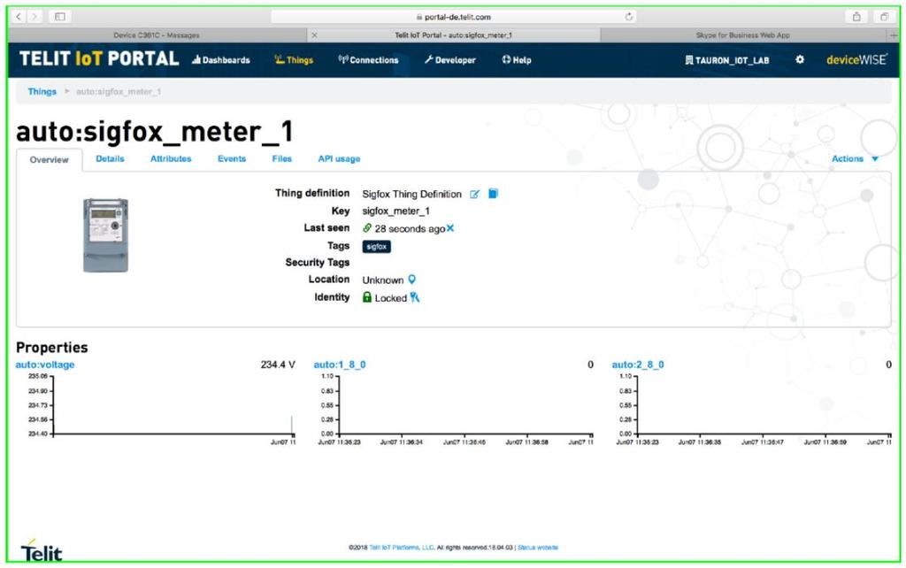Show all tabs overview icon

tap(884, 17)
